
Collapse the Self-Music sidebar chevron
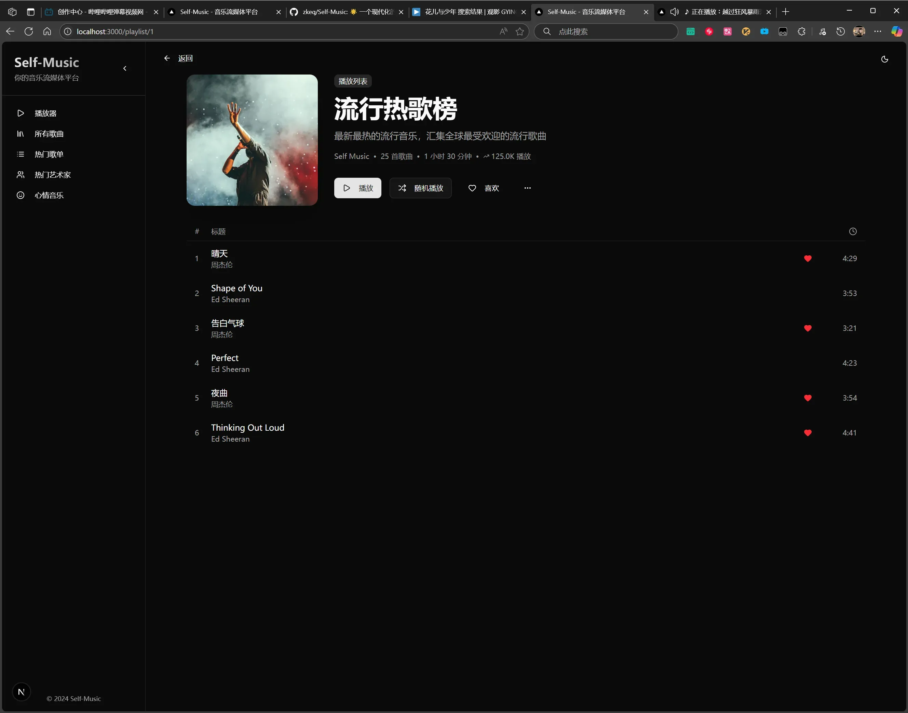125,68
